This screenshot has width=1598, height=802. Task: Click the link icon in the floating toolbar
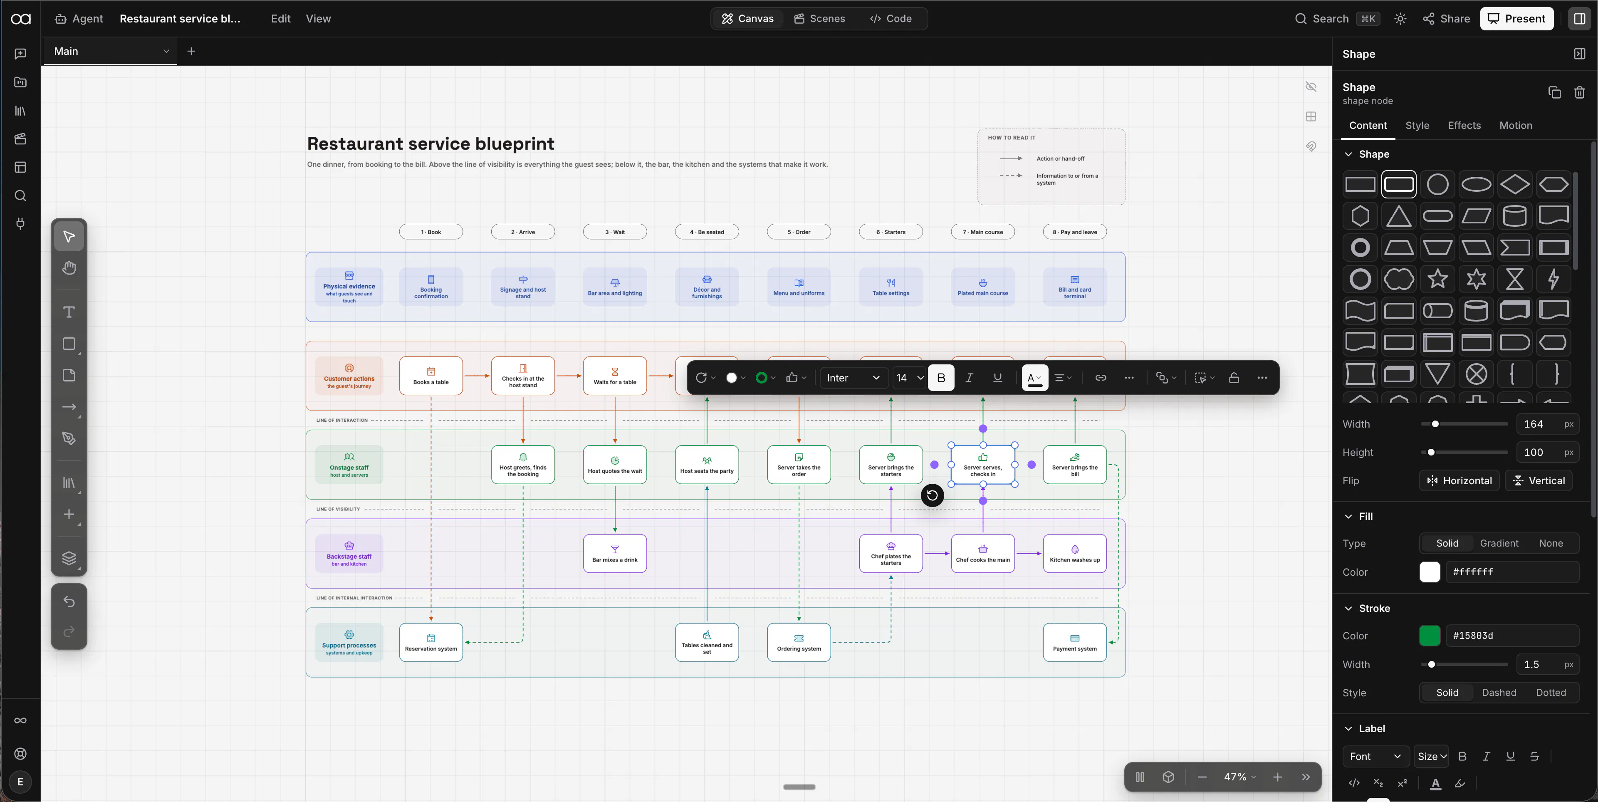tap(1101, 378)
